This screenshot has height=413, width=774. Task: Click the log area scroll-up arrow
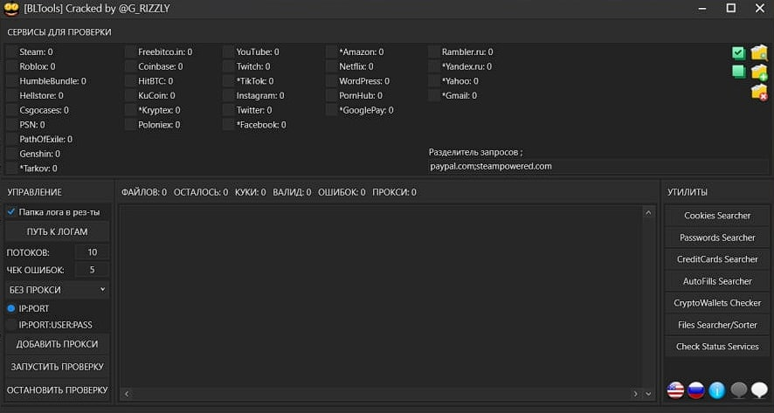pos(648,213)
